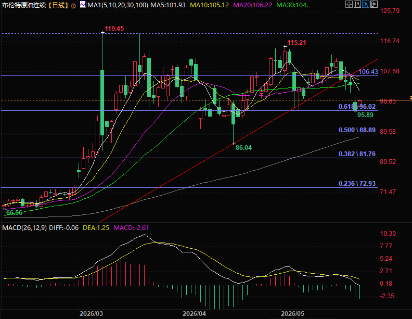Viewport: 412px width, 319px height.
Task: Click the MA10:105.12 value label
Action: (210, 5)
